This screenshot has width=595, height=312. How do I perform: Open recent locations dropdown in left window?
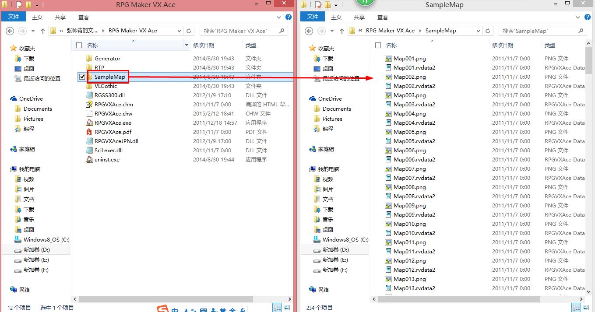tap(32, 31)
